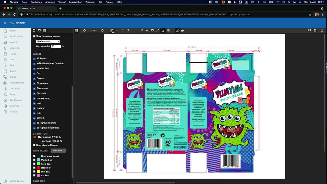Viewport: 327px width, 184px height.
Task: Zoom in with the plus button
Action: (x=85, y=30)
